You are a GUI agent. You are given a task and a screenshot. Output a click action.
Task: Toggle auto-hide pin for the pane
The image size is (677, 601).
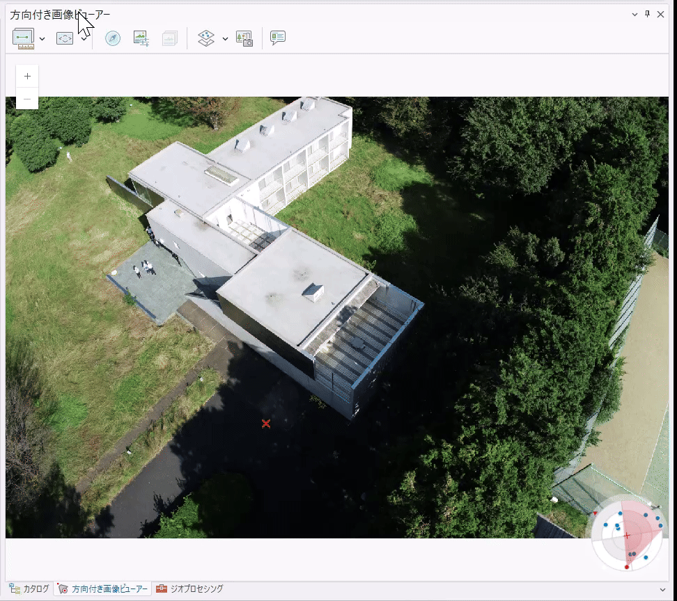[x=647, y=15]
